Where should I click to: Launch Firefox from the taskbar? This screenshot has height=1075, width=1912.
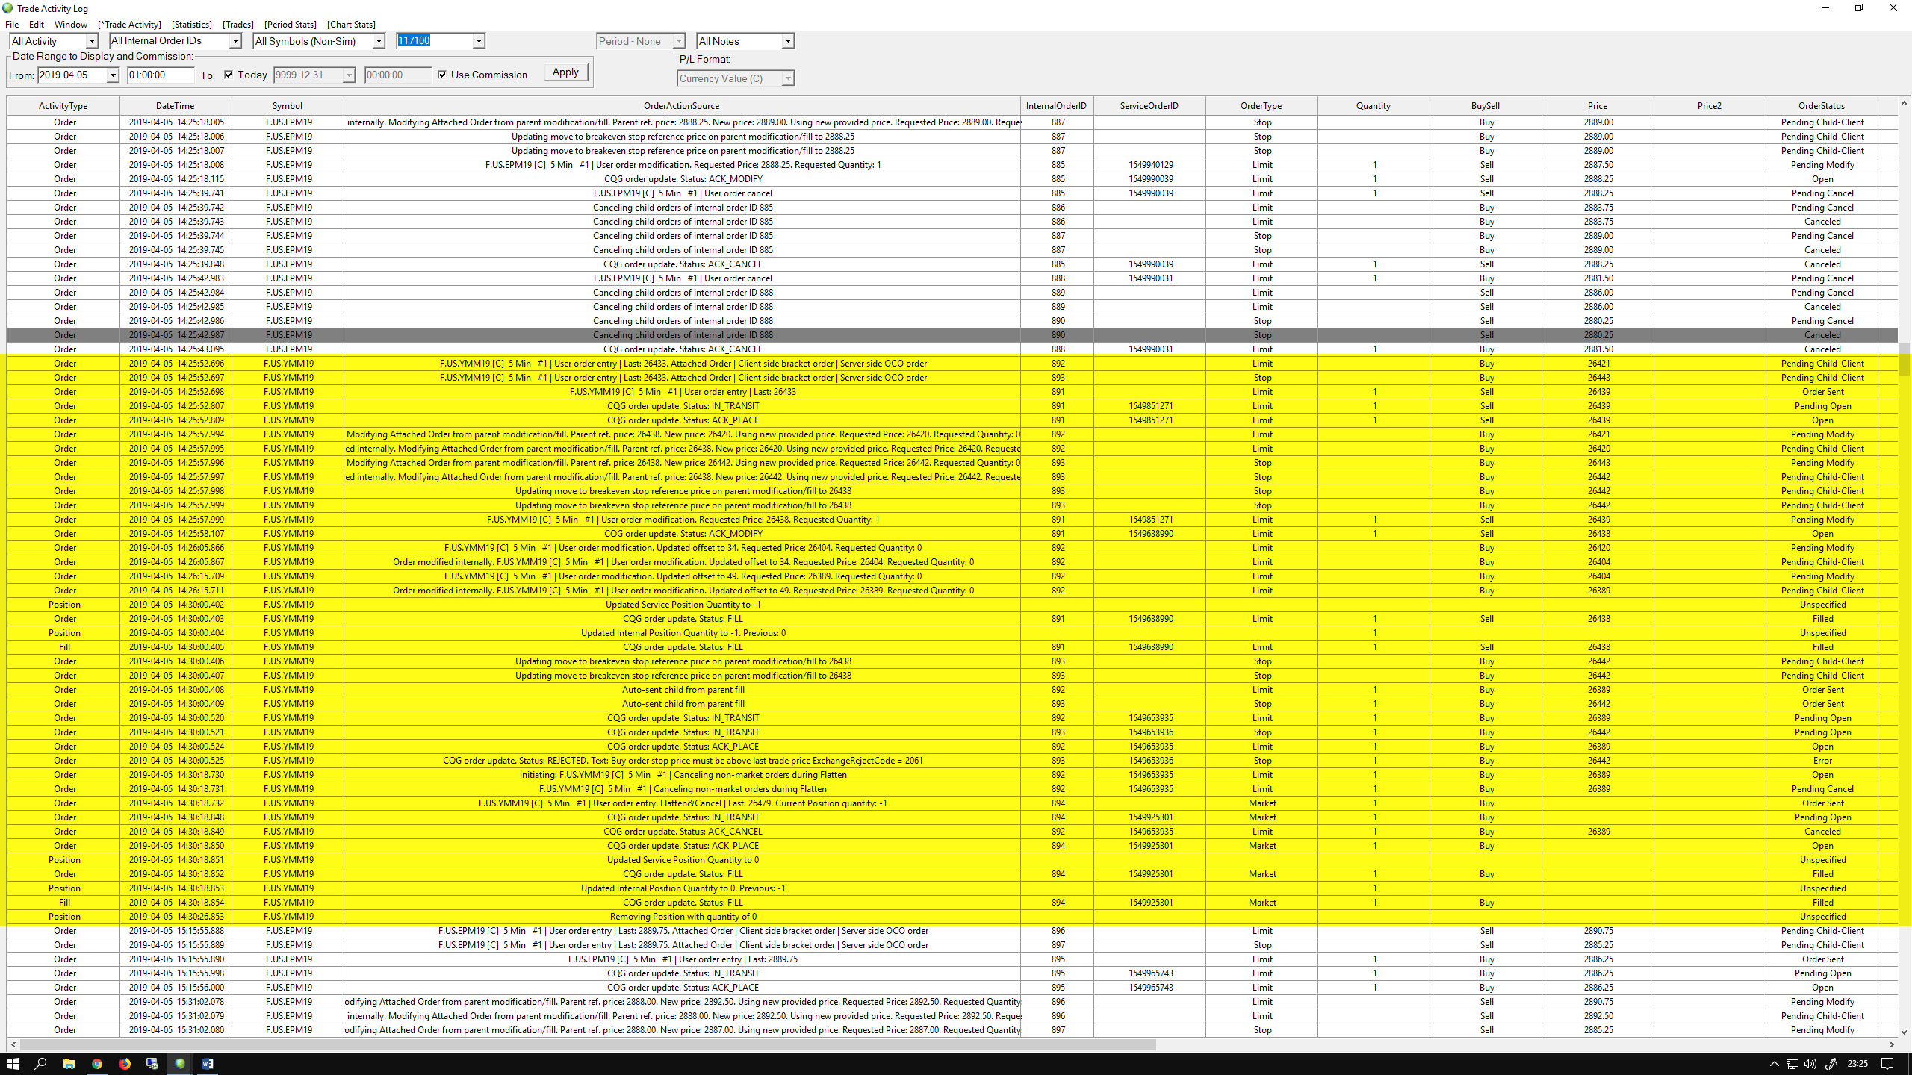coord(125,1064)
